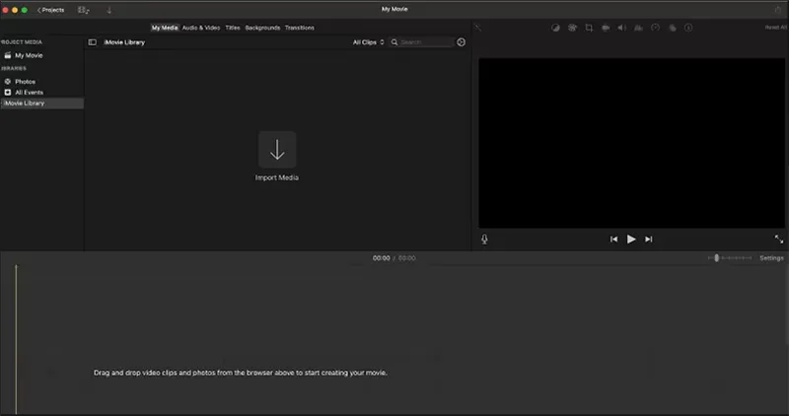The height and width of the screenshot is (416, 789).
Task: Select the Cropping tool
Action: (x=589, y=28)
